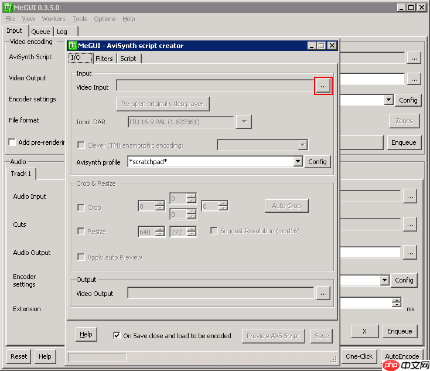Click inside the main Video Output field
This screenshot has width=430, height=371.
pos(372,79)
